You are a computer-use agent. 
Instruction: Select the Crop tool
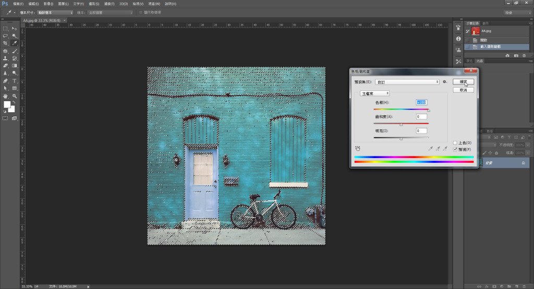pos(5,43)
